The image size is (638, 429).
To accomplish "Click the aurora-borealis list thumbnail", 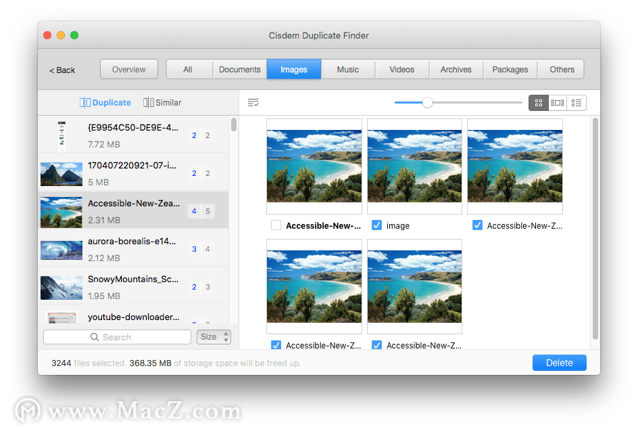I will pyautogui.click(x=62, y=250).
